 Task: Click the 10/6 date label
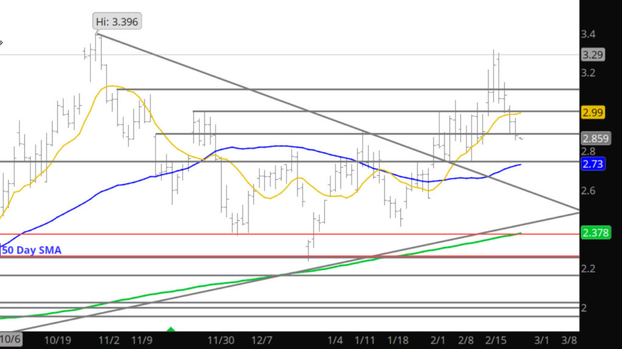[x=10, y=339]
